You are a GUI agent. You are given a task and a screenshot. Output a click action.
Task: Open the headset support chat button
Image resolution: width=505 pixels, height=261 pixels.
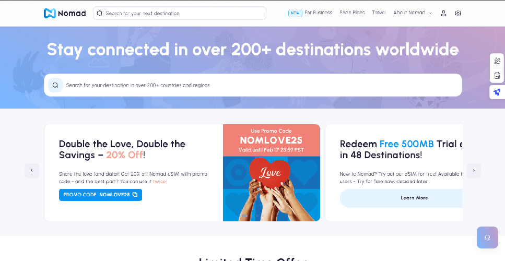coord(487,238)
